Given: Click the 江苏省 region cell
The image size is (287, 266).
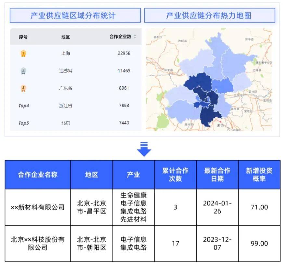Looking at the screenshot, I should (x=66, y=71).
